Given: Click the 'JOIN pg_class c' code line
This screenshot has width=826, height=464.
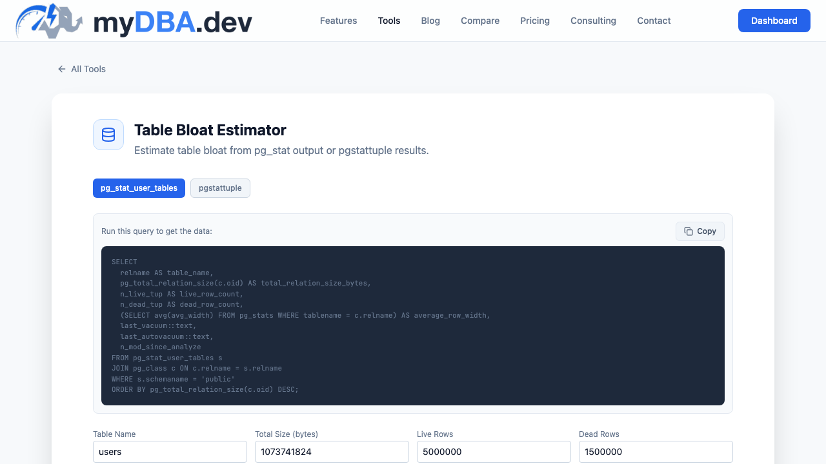Looking at the screenshot, I should (197, 369).
